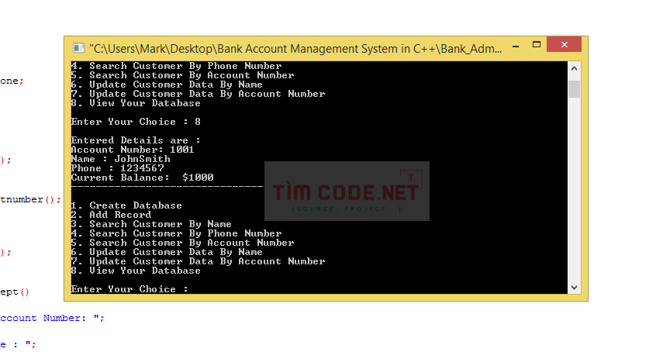Click the "Current Balance: $1000" line
663x352 pixels.
point(142,178)
